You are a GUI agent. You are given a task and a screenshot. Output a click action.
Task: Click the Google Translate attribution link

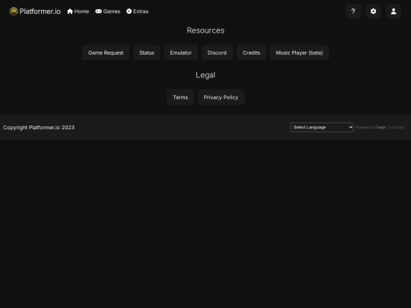[x=390, y=127]
